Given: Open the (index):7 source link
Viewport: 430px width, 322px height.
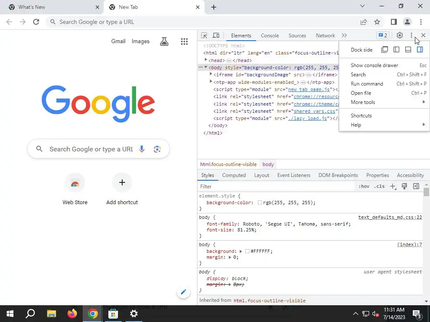Looking at the screenshot, I should [x=409, y=244].
